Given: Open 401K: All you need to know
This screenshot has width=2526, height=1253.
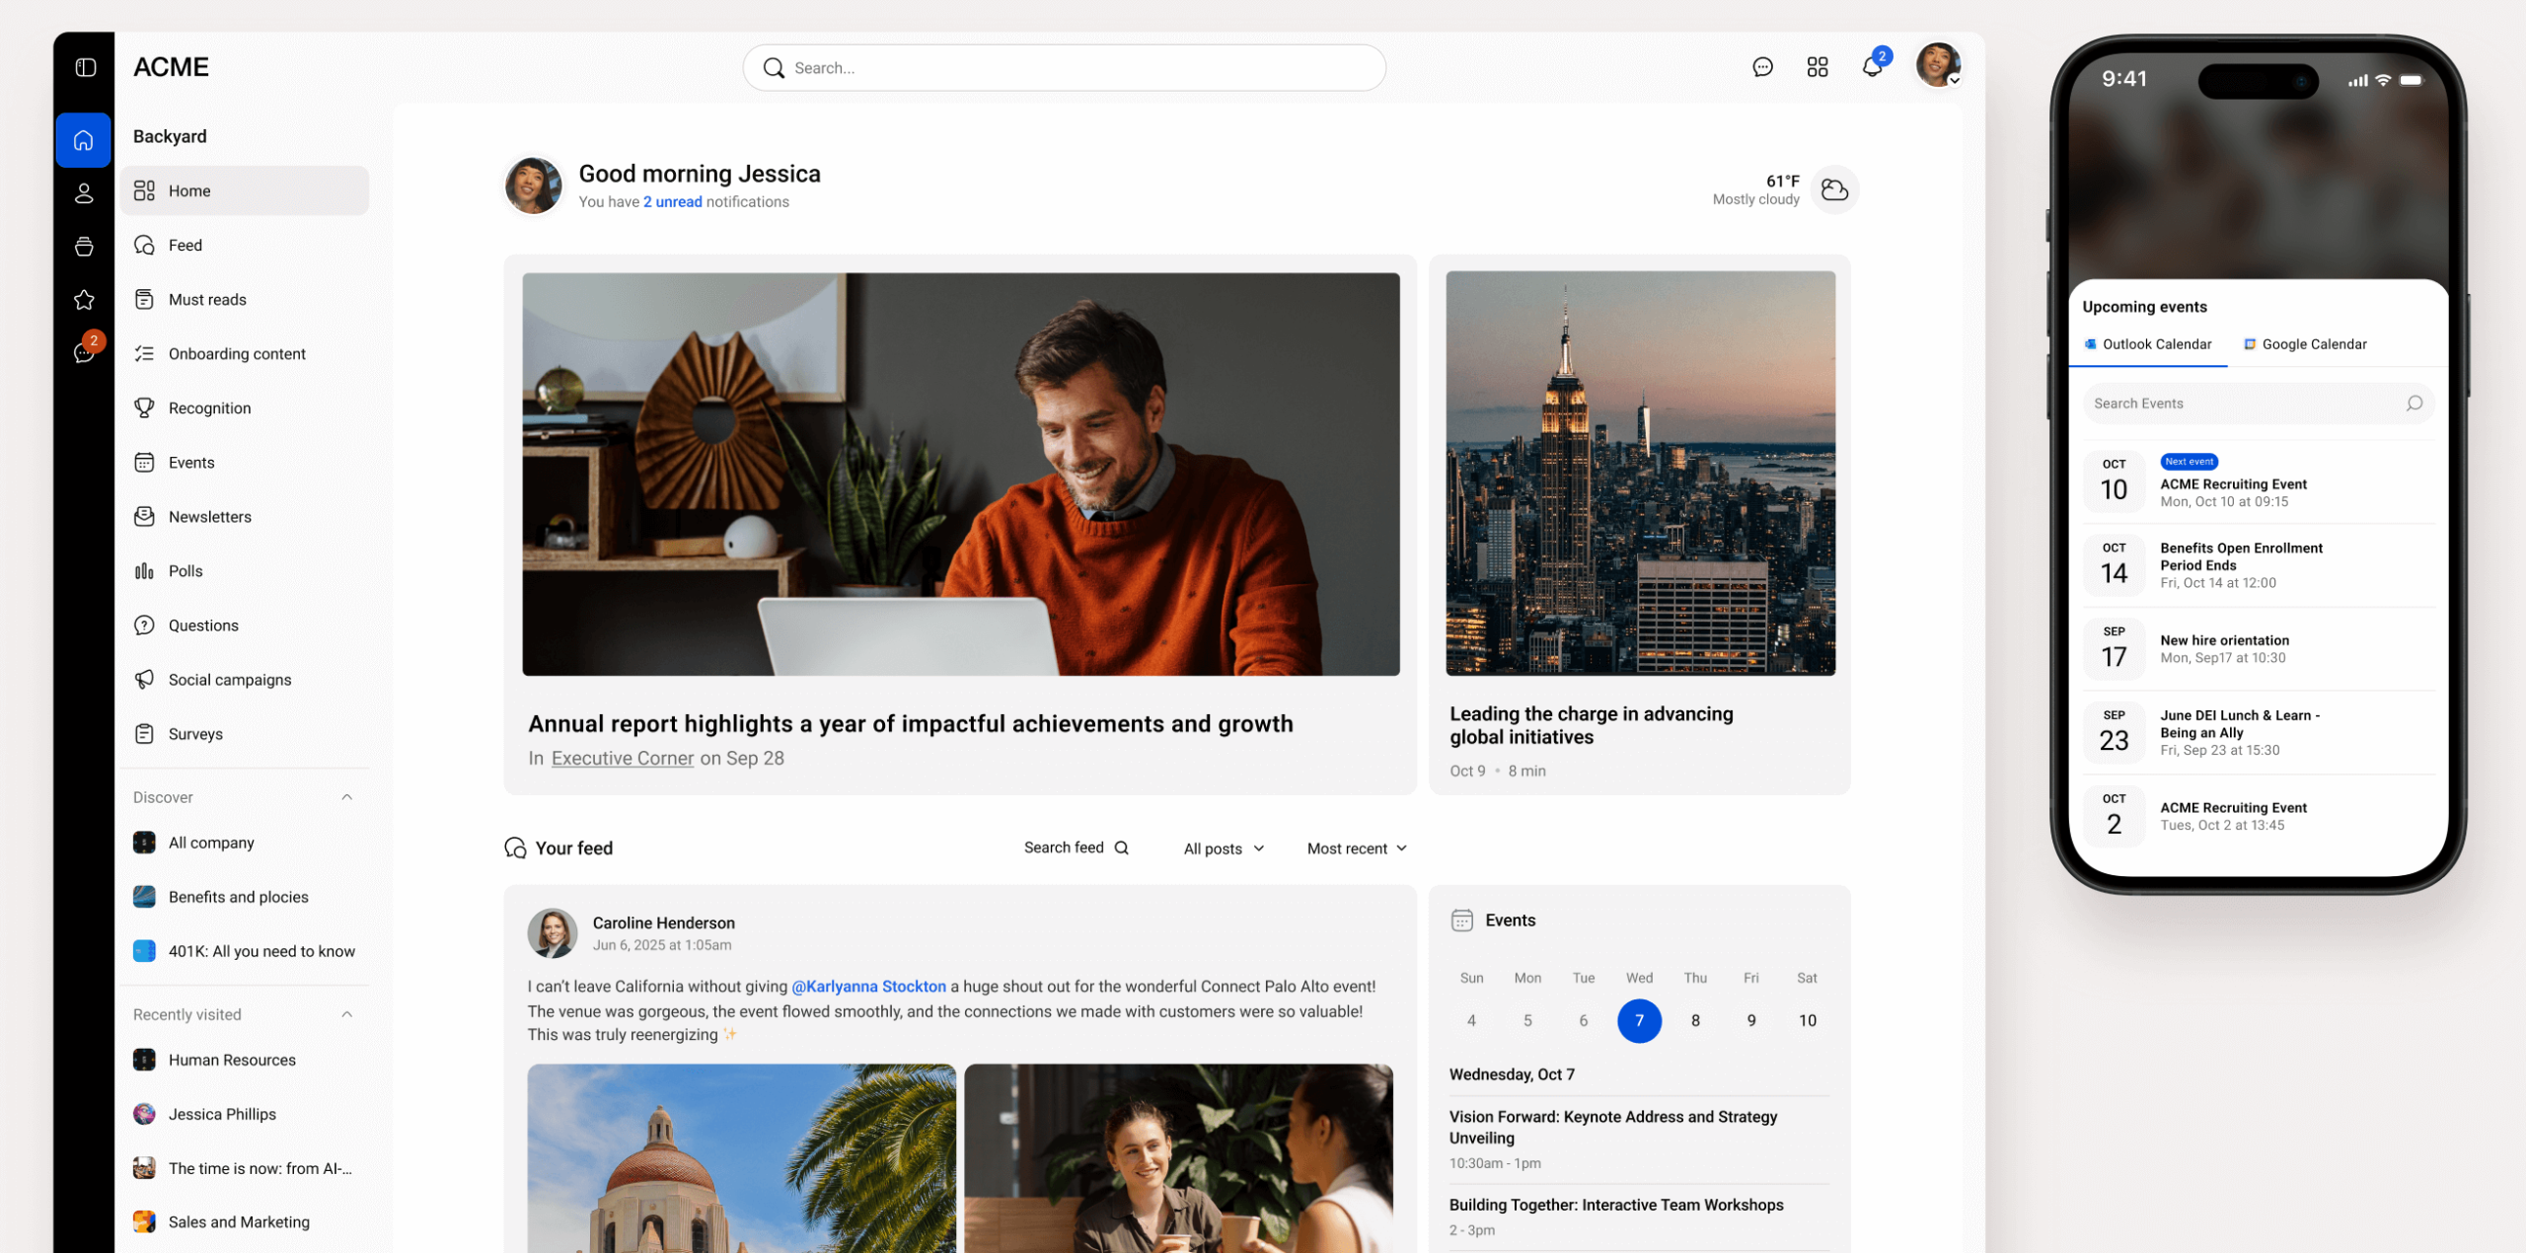Looking at the screenshot, I should [245, 950].
